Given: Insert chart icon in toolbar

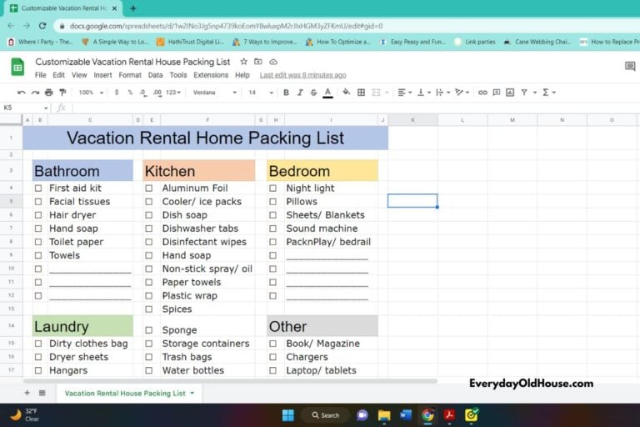Looking at the screenshot, I should point(510,93).
